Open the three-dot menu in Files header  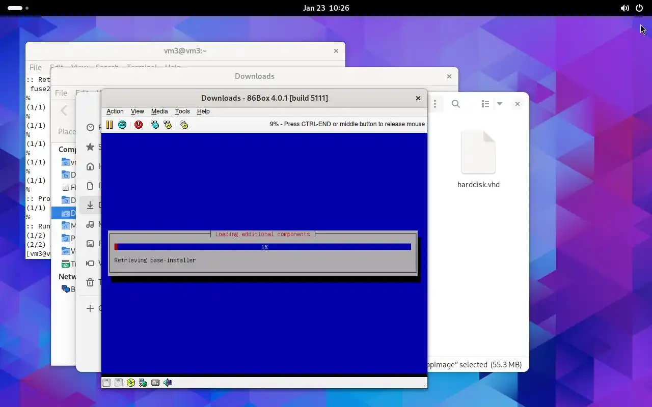pos(435,104)
